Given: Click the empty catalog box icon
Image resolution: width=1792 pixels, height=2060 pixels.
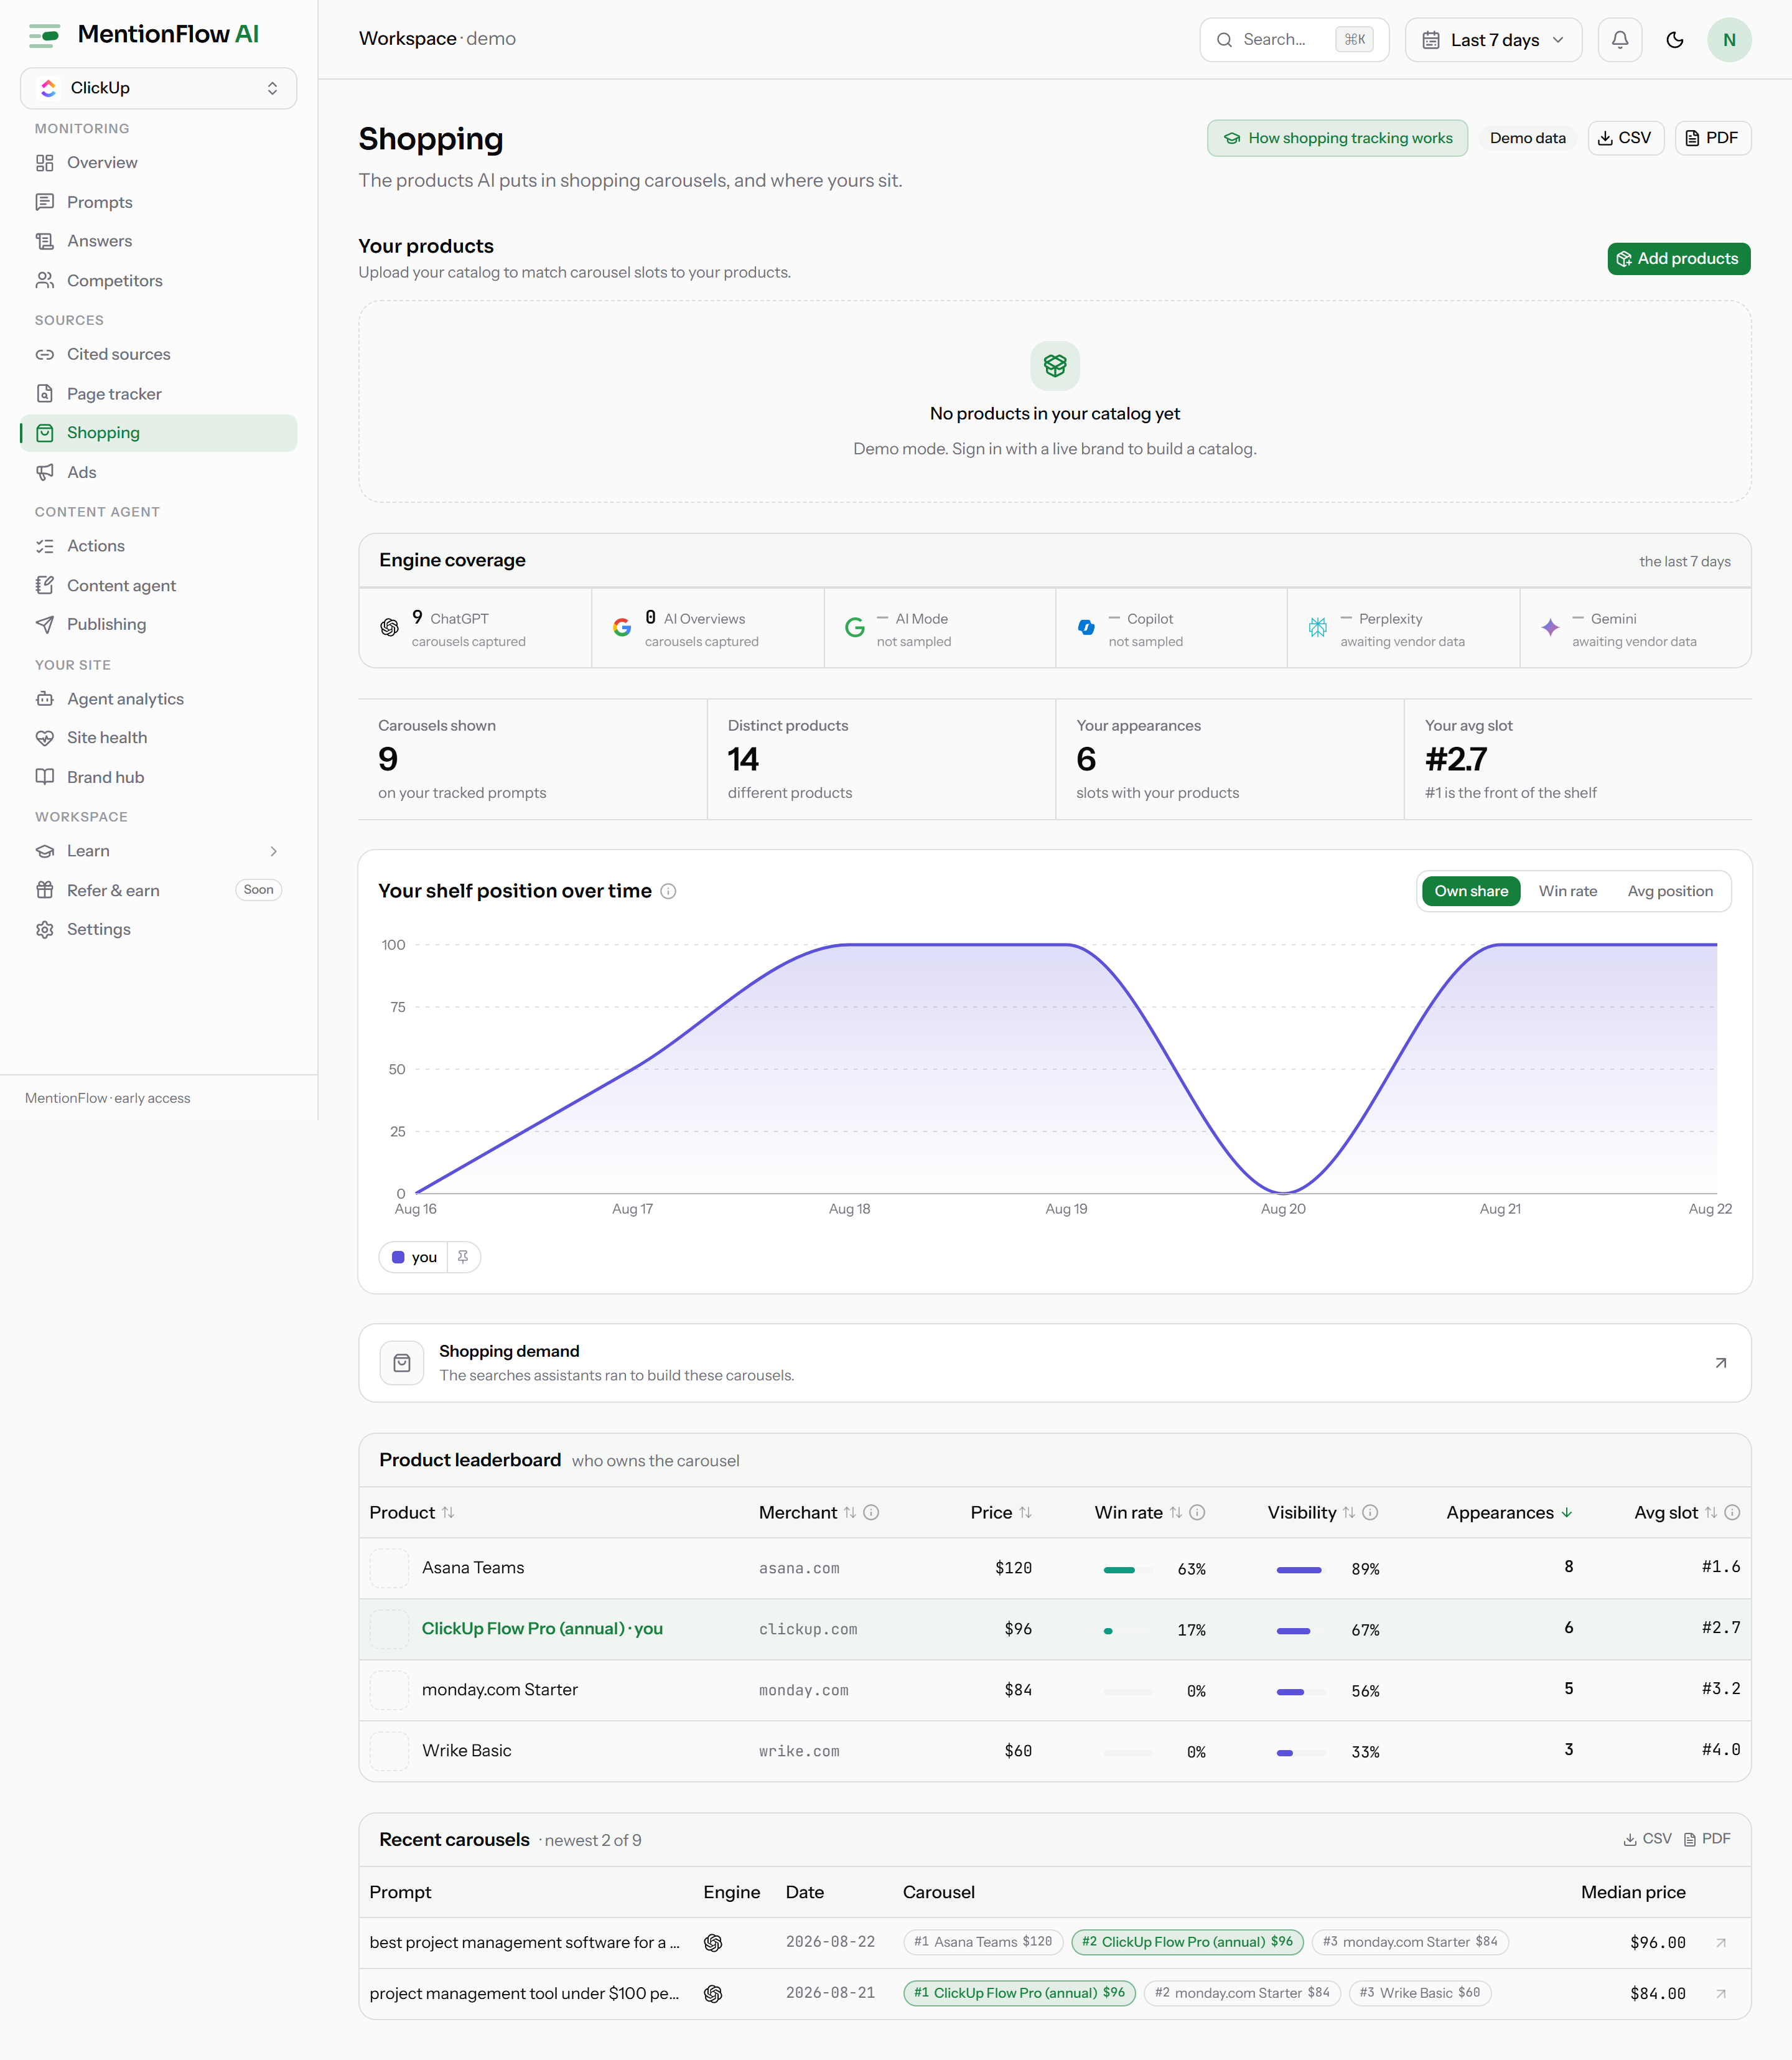Looking at the screenshot, I should coord(1055,365).
